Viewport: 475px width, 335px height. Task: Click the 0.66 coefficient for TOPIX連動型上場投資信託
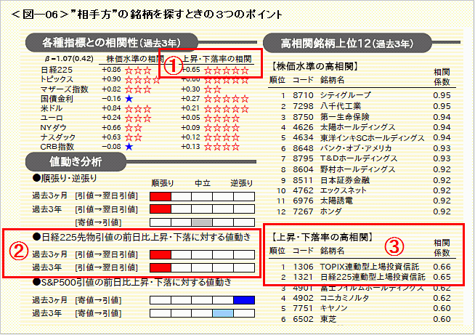442,267
